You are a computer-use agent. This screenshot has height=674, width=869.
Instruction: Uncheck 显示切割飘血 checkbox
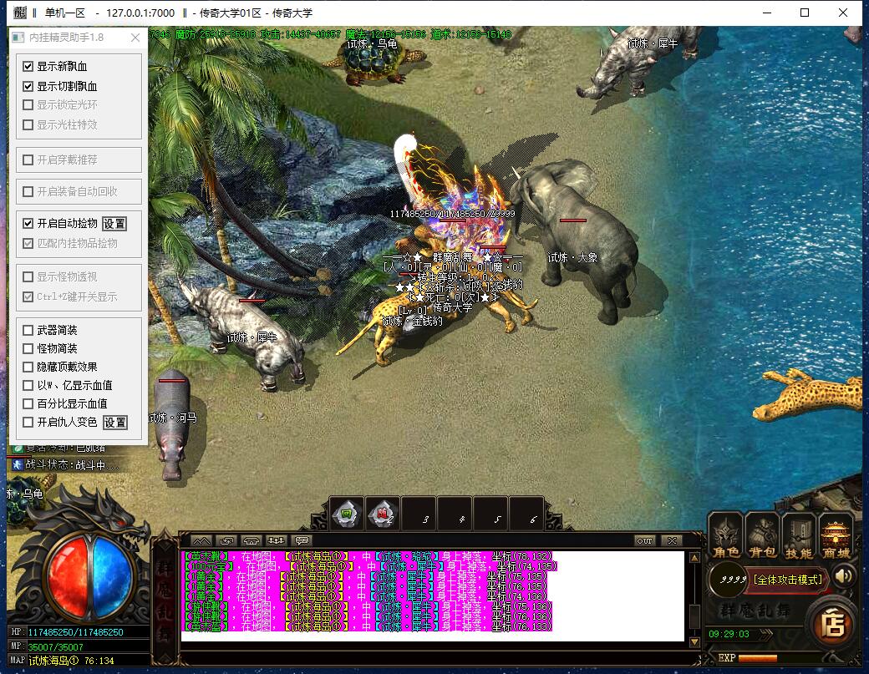click(28, 86)
